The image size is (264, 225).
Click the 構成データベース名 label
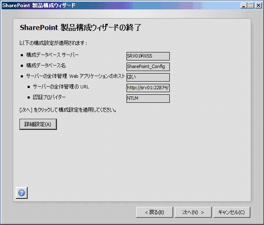46,66
